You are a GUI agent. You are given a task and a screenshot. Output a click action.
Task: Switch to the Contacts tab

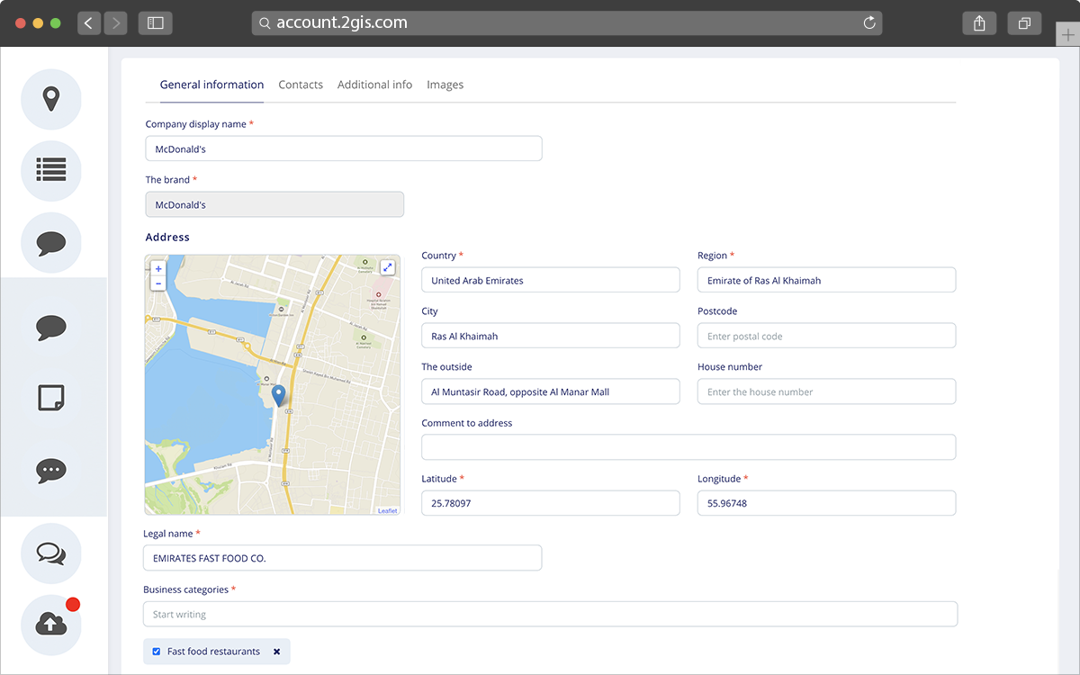click(x=301, y=85)
